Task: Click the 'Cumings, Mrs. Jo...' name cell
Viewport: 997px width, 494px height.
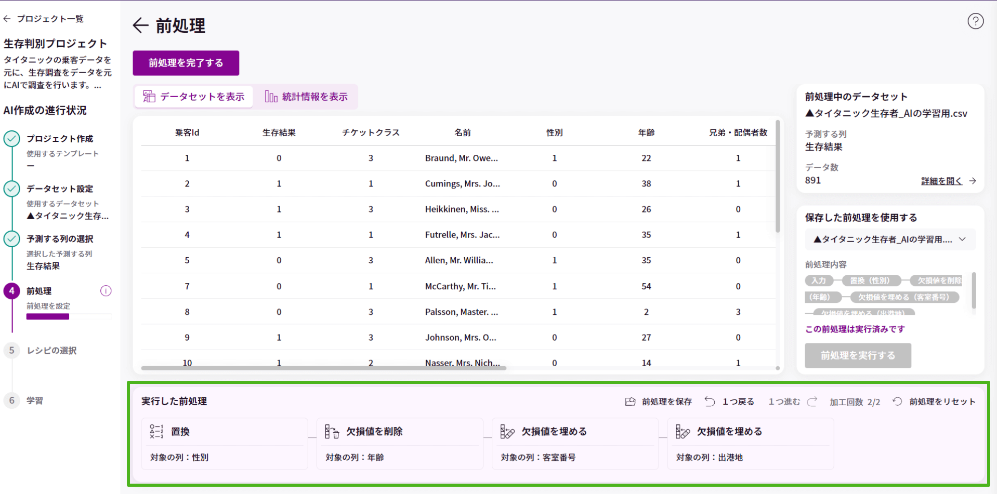Action: pos(463,183)
